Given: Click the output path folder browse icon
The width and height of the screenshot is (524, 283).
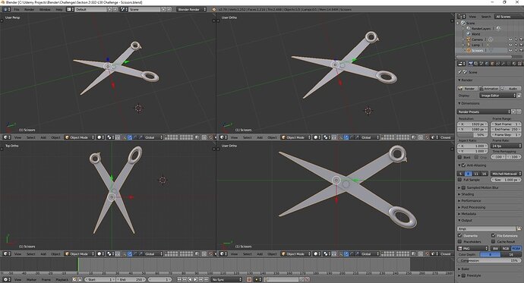Looking at the screenshot, I should 519,228.
